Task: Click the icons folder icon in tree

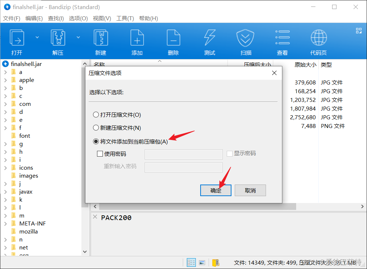Action: point(13,167)
